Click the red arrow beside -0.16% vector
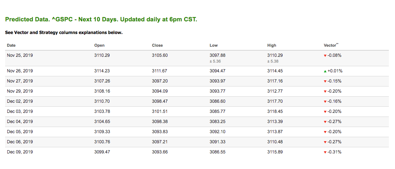This screenshot has height=169, width=395. tap(325, 102)
